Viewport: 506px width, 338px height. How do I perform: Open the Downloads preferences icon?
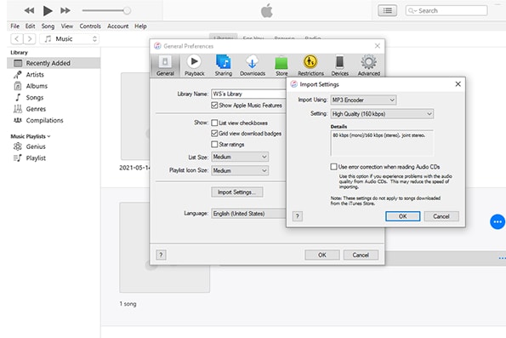coord(252,61)
